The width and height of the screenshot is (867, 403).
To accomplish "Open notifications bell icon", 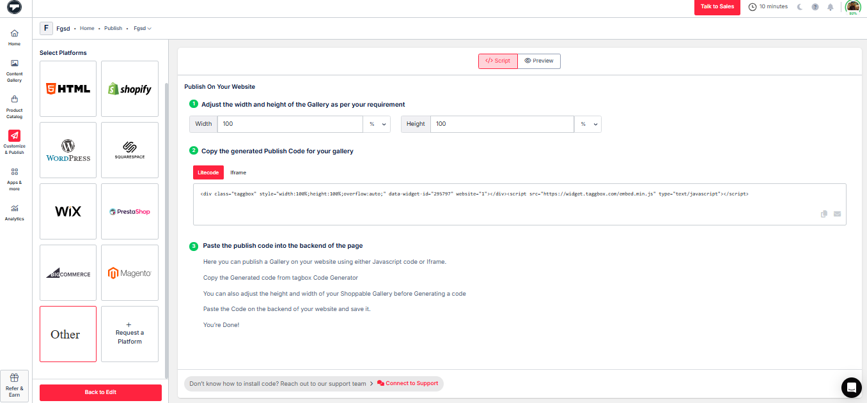I will click(831, 7).
